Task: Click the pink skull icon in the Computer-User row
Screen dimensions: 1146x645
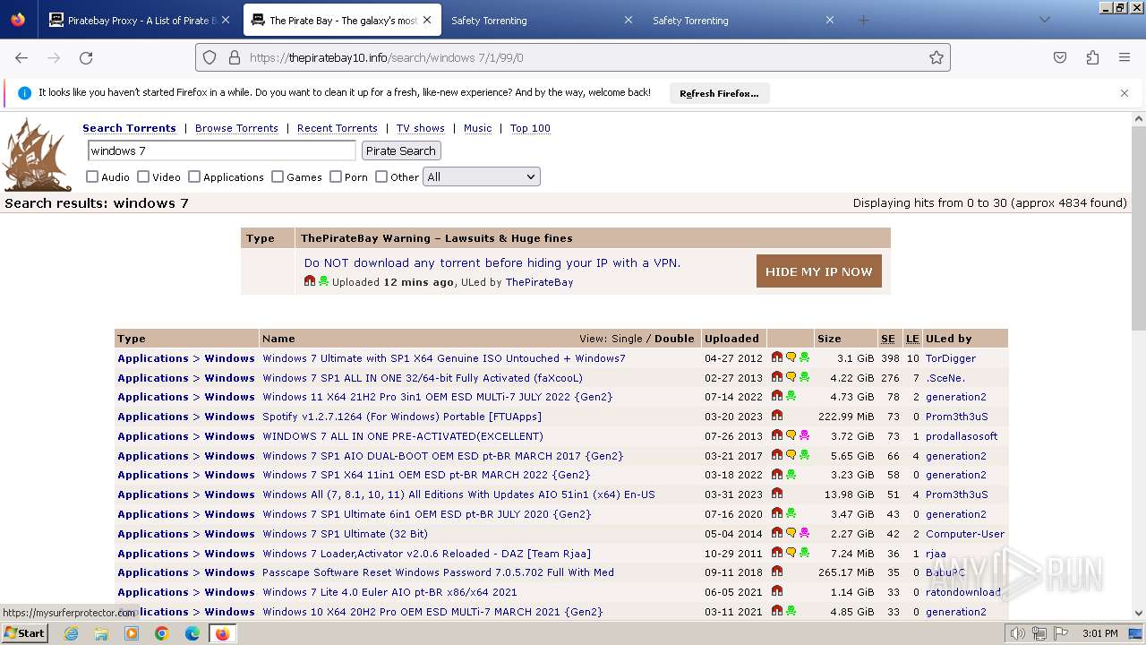Action: (804, 533)
